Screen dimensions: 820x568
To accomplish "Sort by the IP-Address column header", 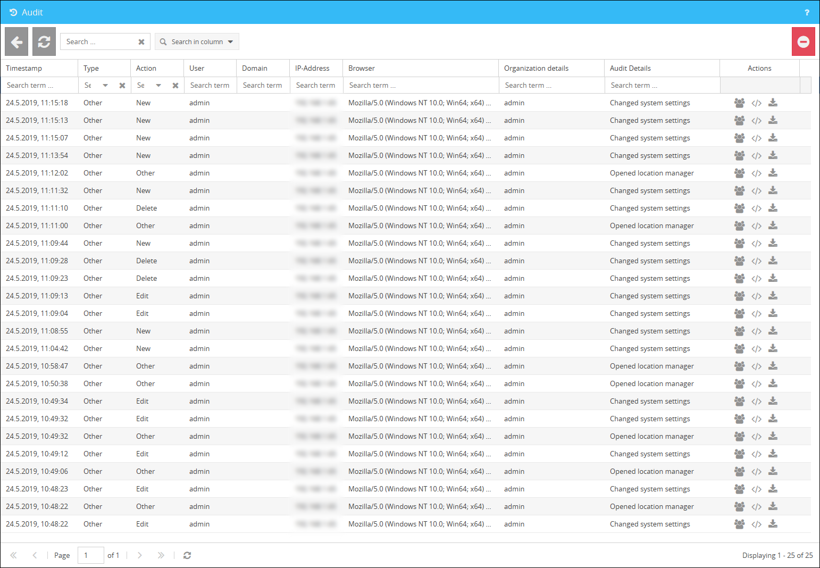I will click(x=316, y=68).
